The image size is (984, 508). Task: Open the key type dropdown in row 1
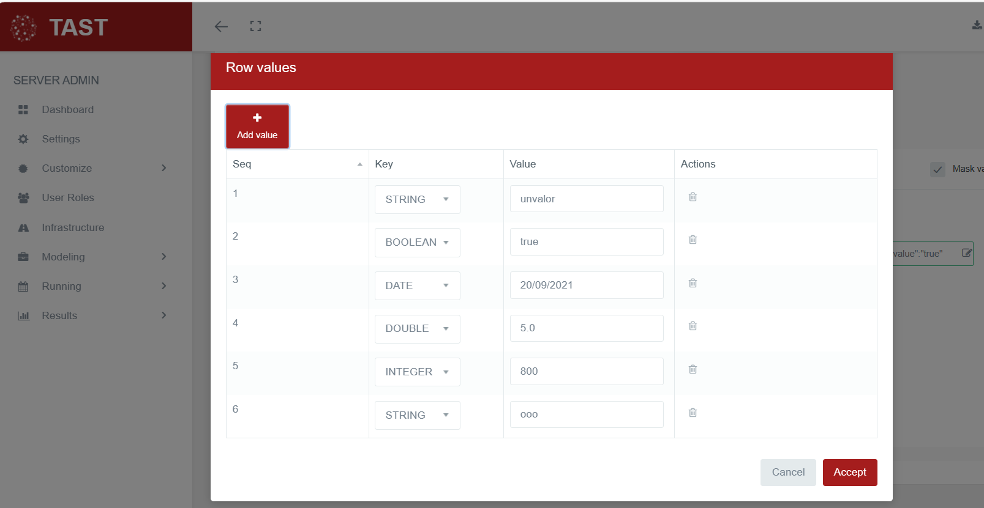click(x=417, y=200)
